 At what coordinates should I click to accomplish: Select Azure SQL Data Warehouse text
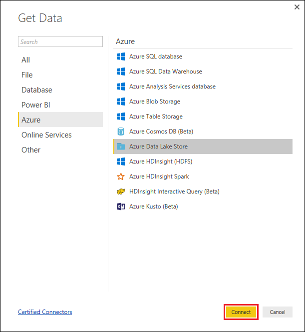pos(166,71)
